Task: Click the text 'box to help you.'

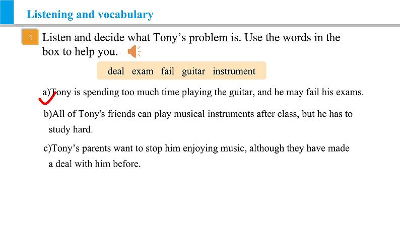Action: click(80, 52)
